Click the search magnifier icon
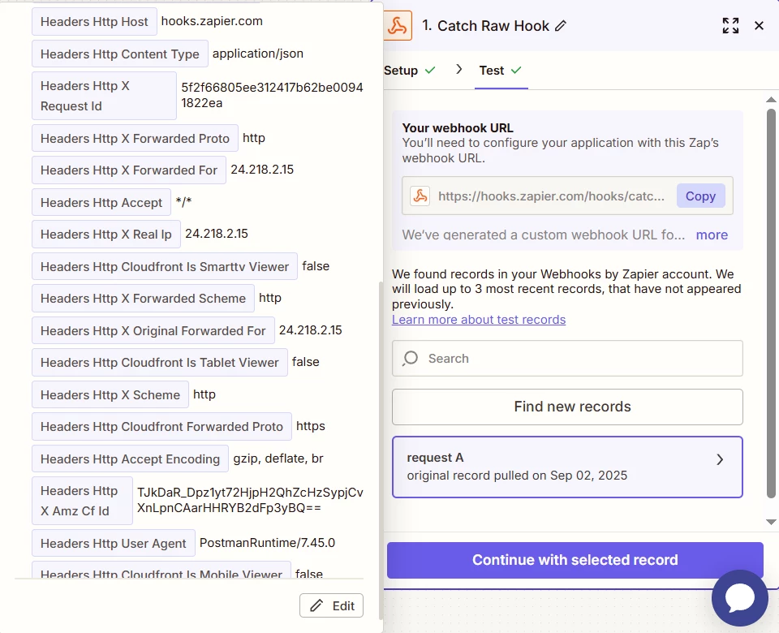The width and height of the screenshot is (779, 633). 411,358
